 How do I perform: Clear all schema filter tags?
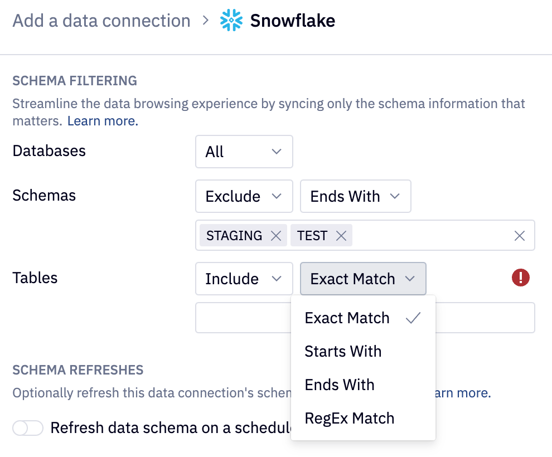pyautogui.click(x=520, y=236)
